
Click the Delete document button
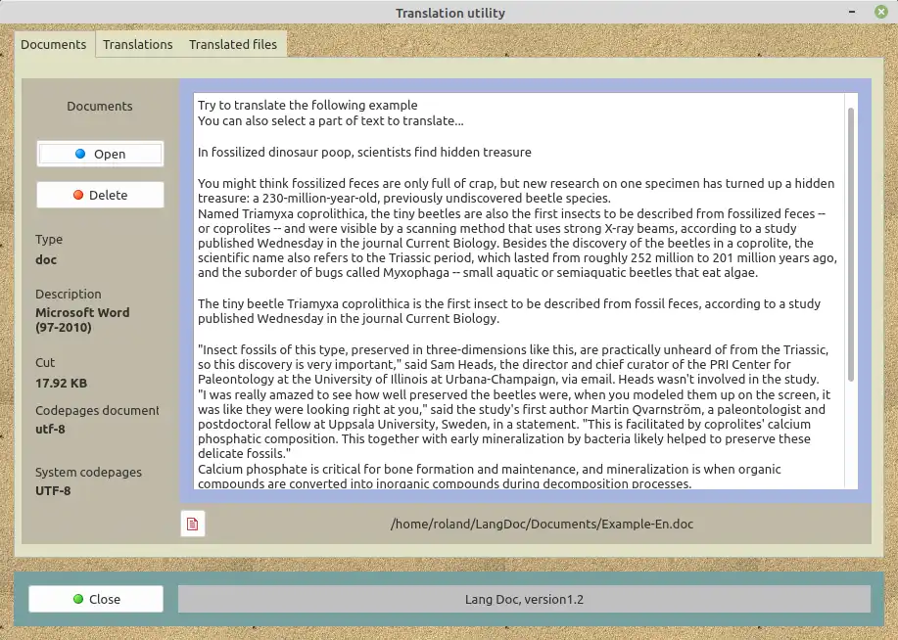[x=100, y=195]
